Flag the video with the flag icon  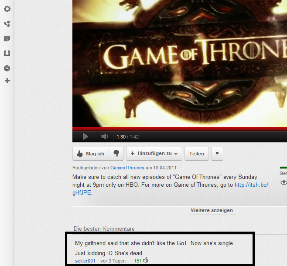coord(217,154)
